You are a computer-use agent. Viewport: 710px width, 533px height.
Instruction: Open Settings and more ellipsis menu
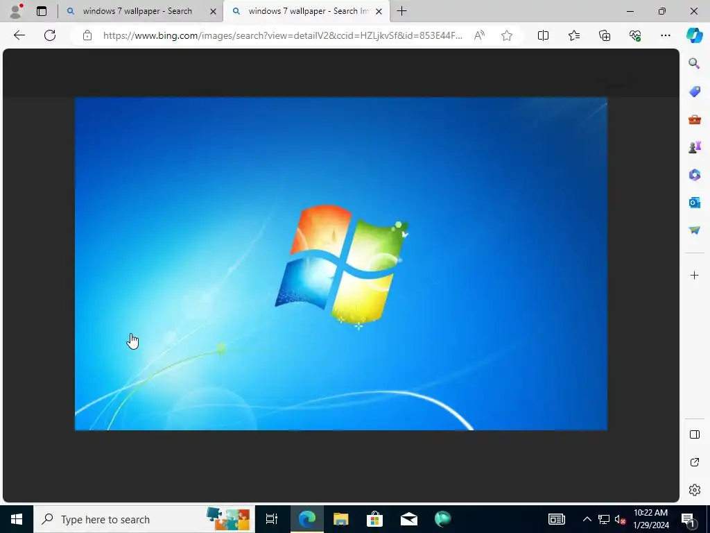pyautogui.click(x=665, y=35)
